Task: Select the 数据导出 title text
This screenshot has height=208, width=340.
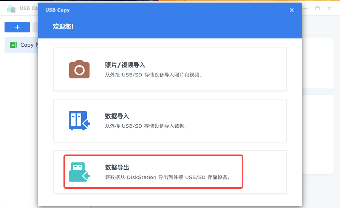Action: (117, 167)
